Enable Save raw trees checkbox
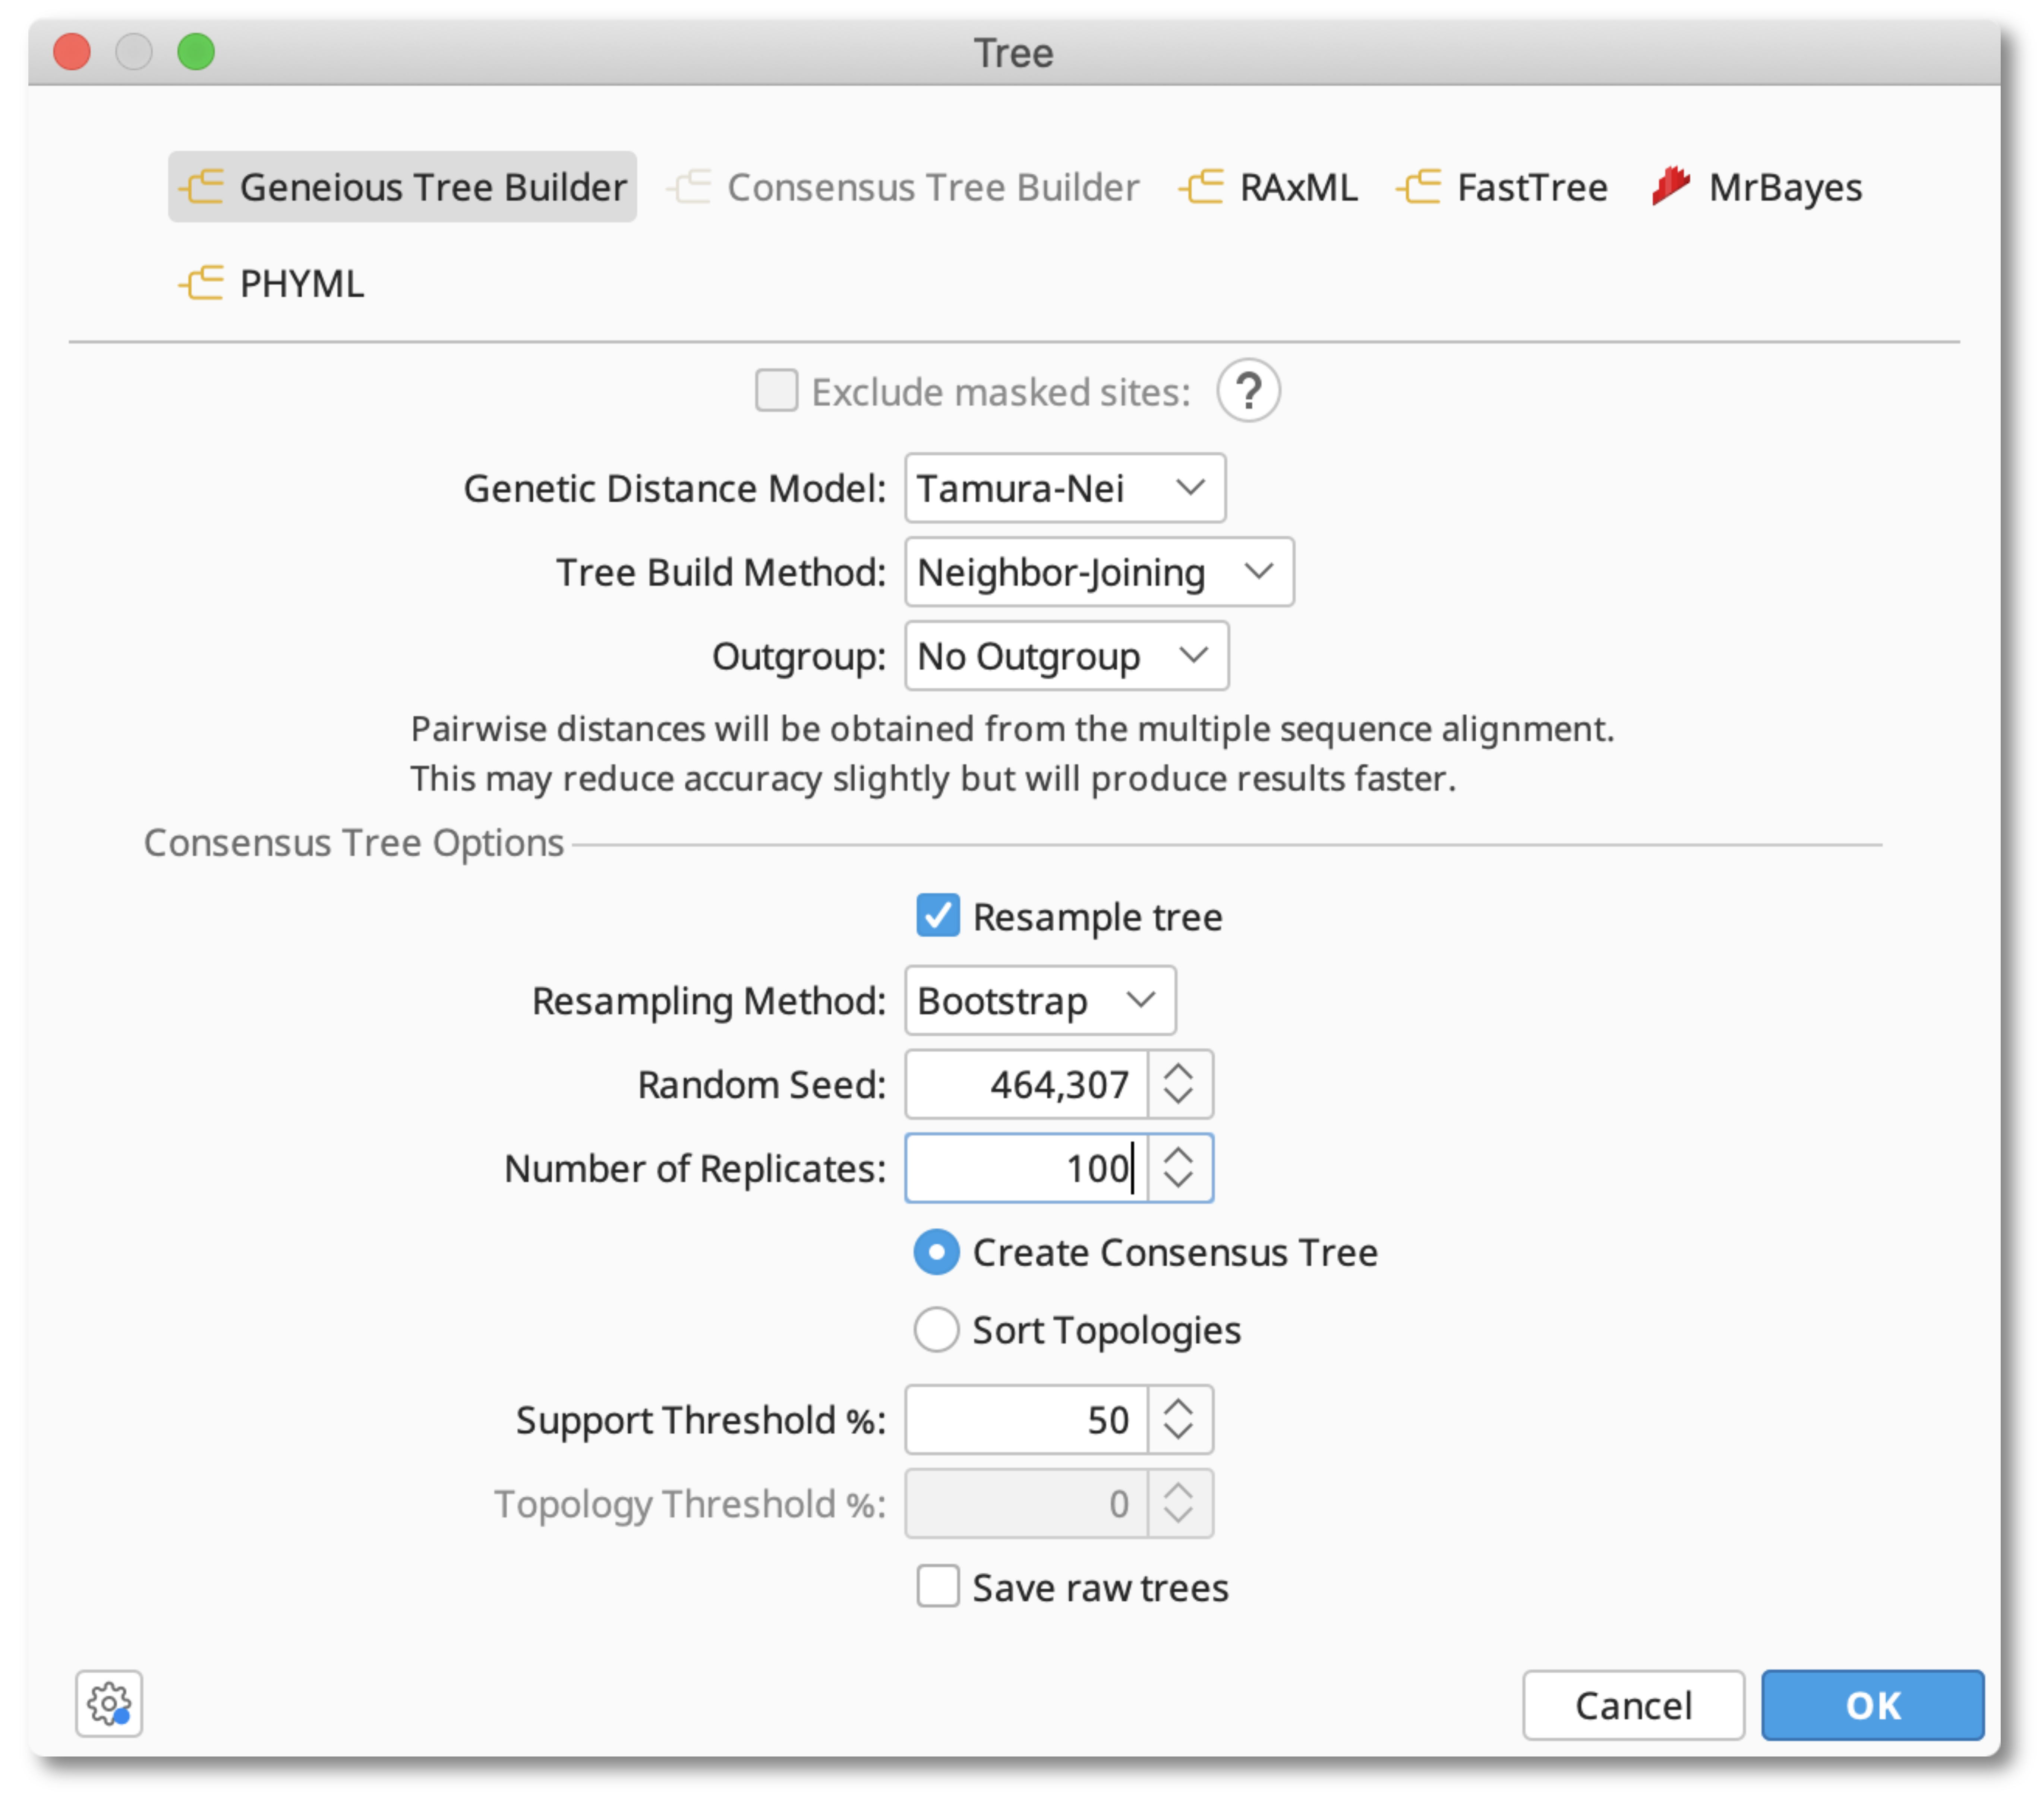This screenshot has width=2044, height=1800. (x=938, y=1587)
